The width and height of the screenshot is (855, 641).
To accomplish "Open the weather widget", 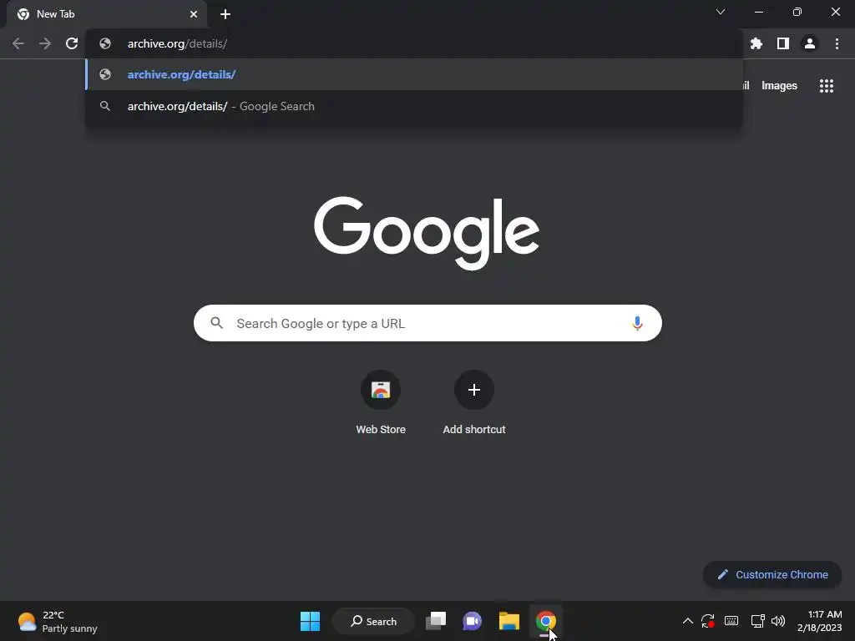I will [58, 621].
